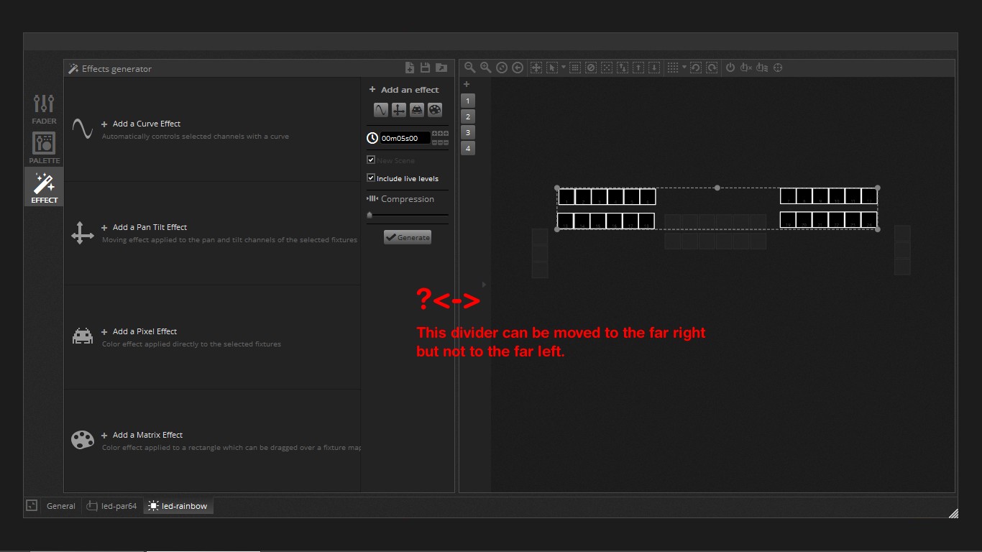Select fixture group 1 button

[468, 101]
